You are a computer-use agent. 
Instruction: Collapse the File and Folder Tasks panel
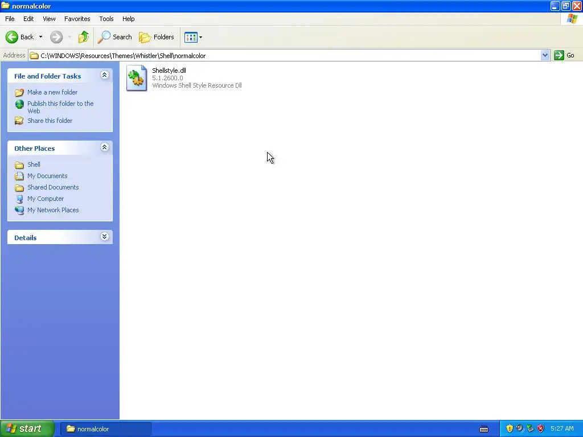pyautogui.click(x=105, y=75)
